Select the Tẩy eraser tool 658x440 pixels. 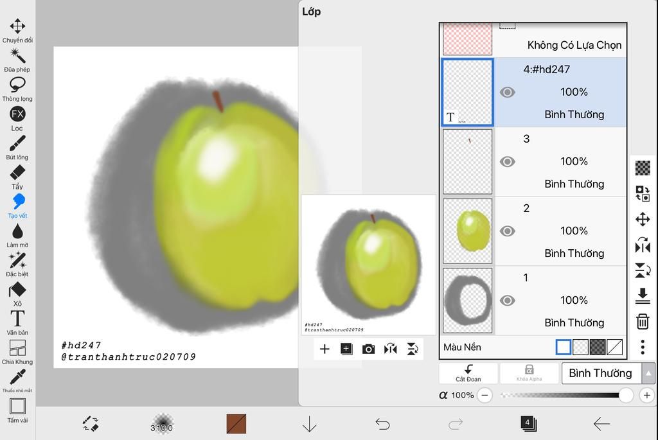tap(17, 177)
